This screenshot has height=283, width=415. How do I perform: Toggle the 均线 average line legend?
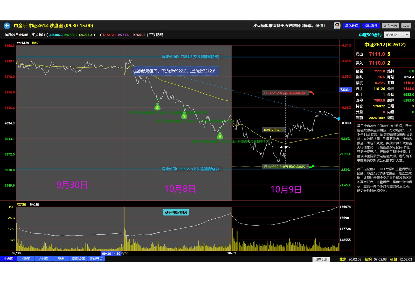pos(35,43)
